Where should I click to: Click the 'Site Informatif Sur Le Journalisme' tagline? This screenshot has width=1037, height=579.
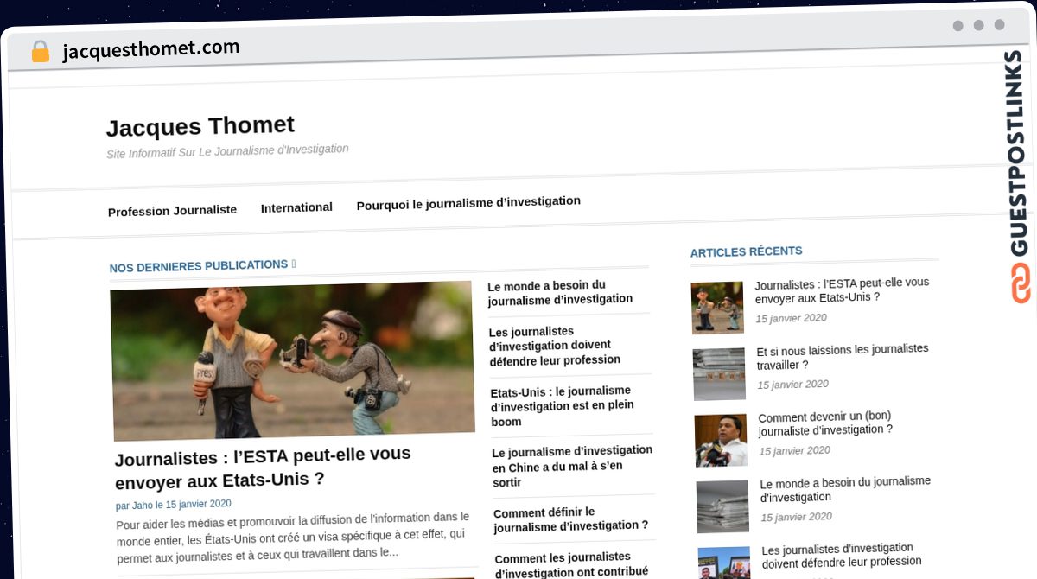pos(227,151)
